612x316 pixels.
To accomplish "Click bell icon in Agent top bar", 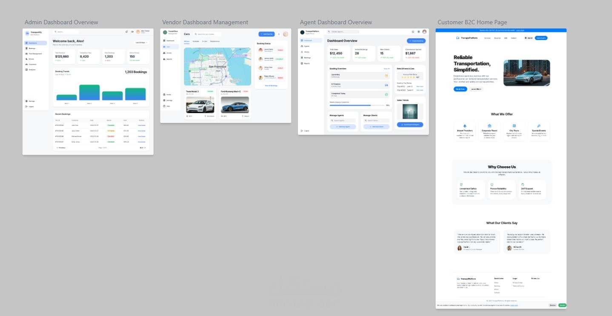I will coord(413,31).
